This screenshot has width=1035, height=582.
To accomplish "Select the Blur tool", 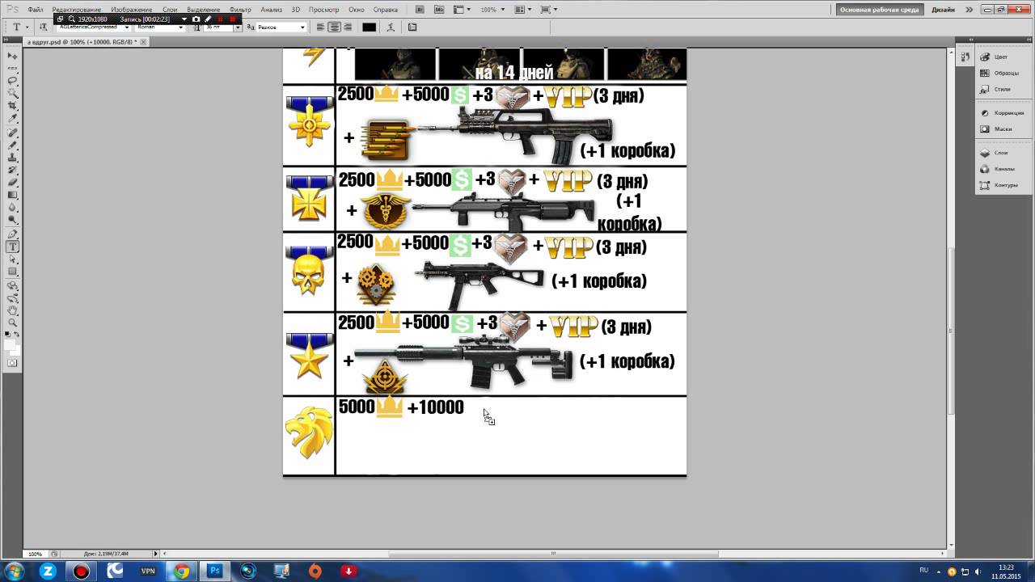I will 12,208.
